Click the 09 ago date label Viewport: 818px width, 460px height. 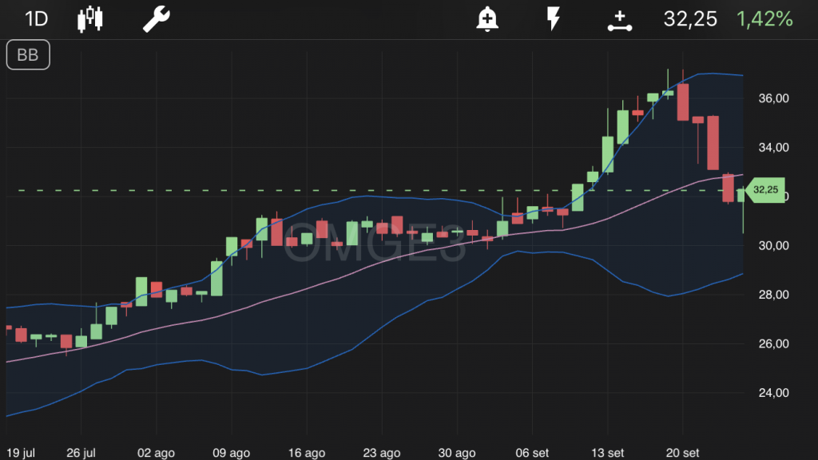[x=231, y=453]
